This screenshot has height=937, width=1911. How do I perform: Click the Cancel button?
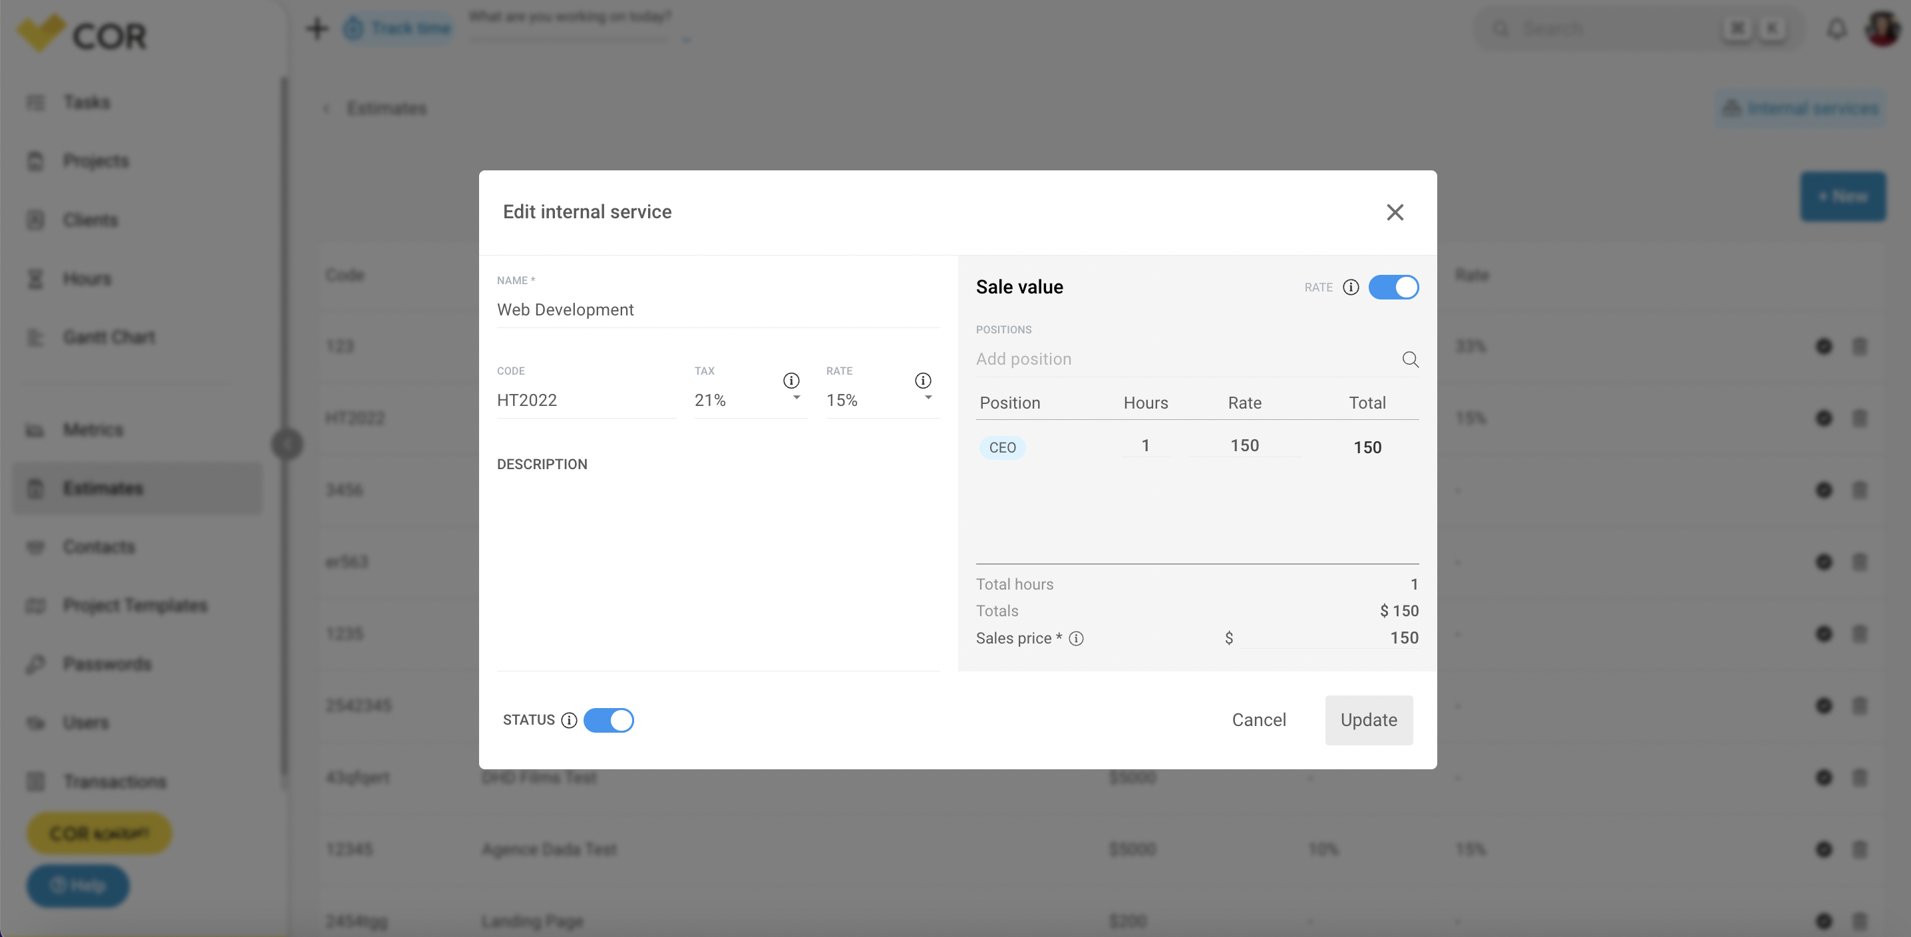pyautogui.click(x=1259, y=719)
